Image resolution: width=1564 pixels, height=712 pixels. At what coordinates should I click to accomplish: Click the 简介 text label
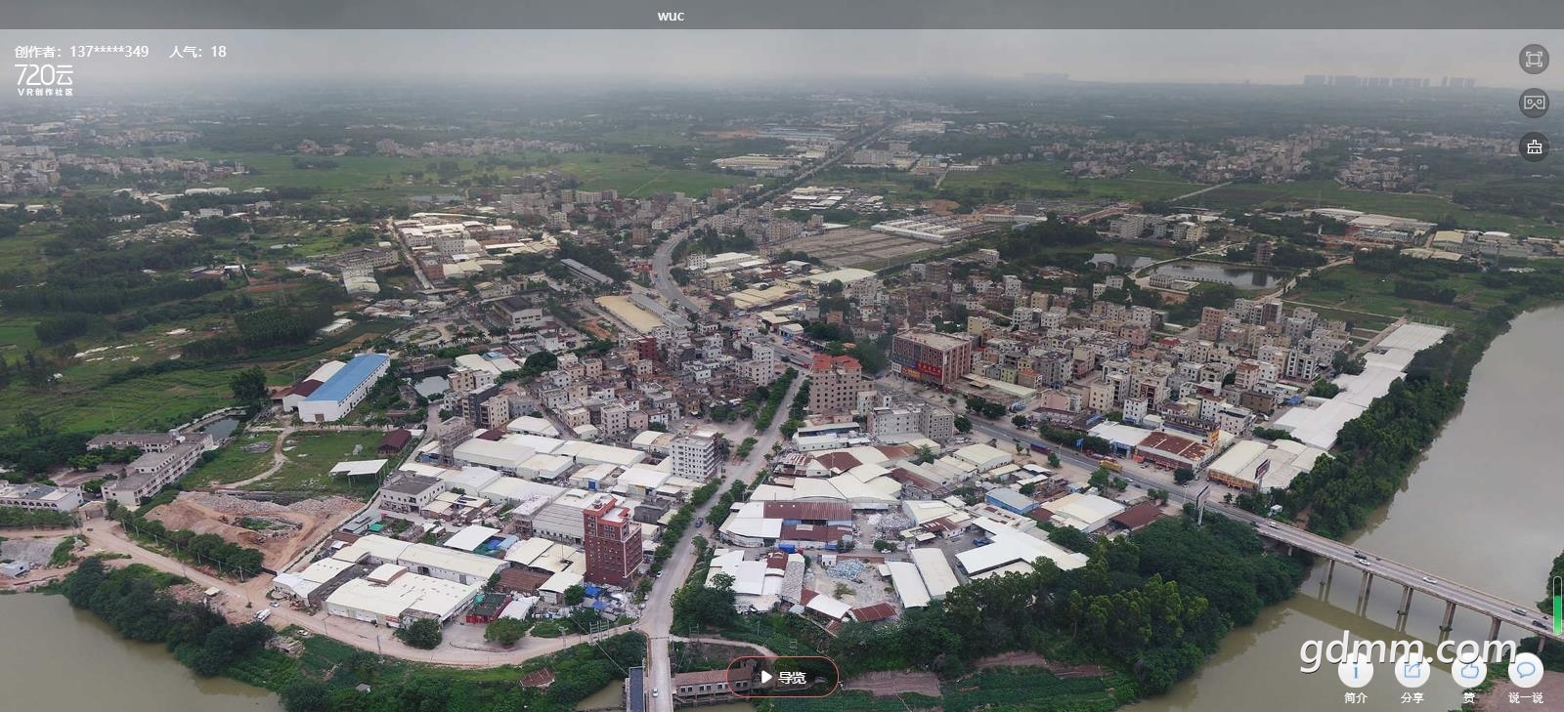point(1355,697)
